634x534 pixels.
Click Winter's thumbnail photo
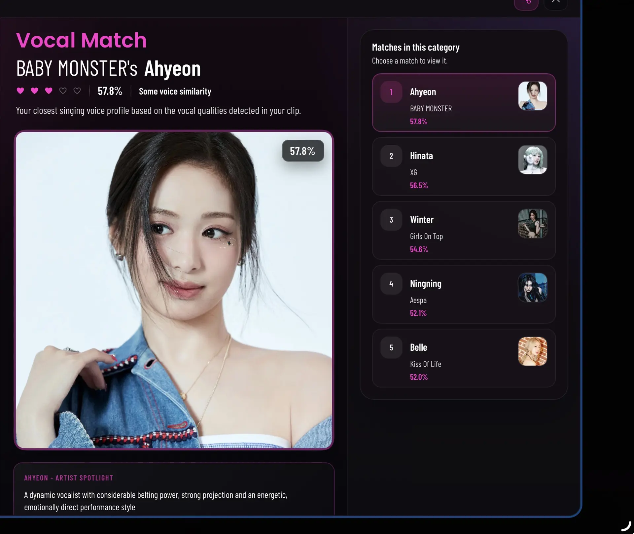coord(533,224)
